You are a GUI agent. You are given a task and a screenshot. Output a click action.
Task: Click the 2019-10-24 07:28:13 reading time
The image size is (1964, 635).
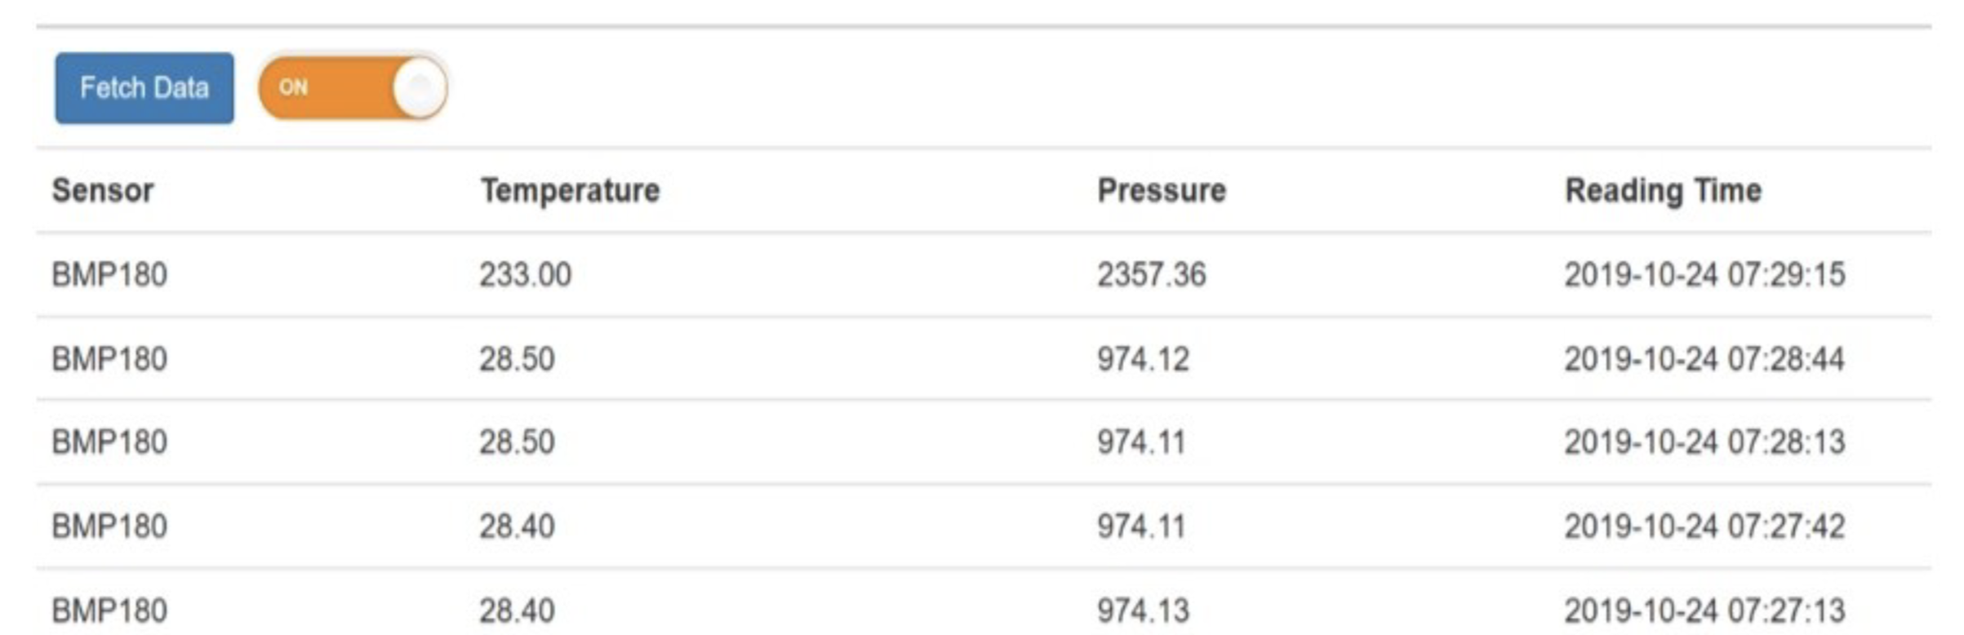coord(1704,442)
